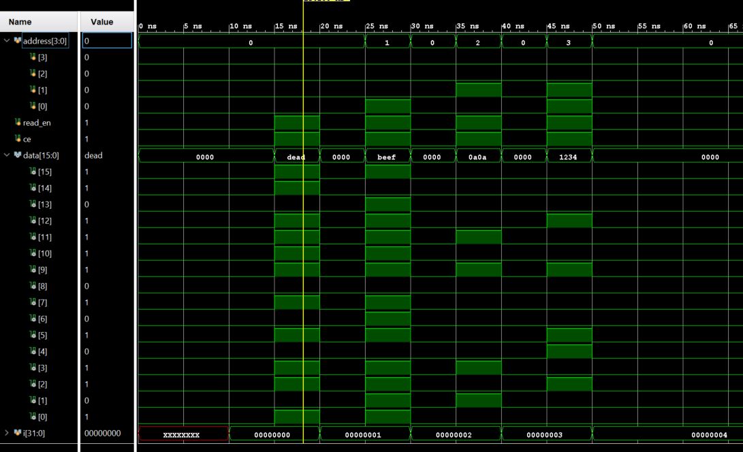
Task: Click the yellow cursor time marker flag
Action: [x=326, y=1]
